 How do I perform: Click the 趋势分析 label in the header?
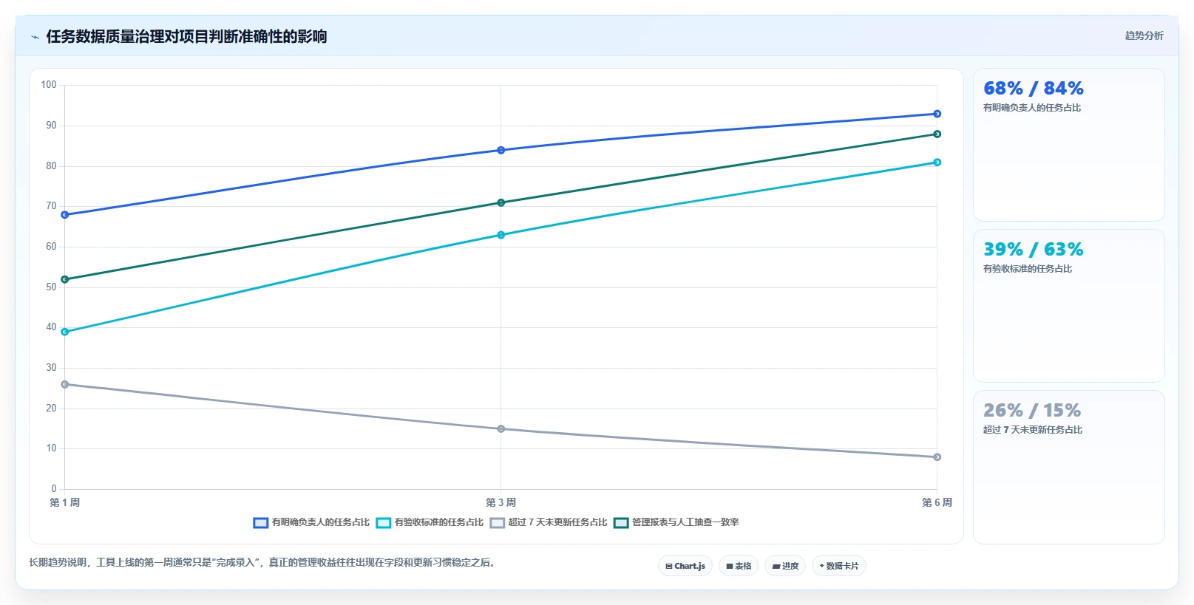click(1144, 35)
